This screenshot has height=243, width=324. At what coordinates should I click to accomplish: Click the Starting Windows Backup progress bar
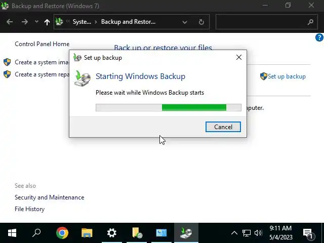(x=169, y=107)
